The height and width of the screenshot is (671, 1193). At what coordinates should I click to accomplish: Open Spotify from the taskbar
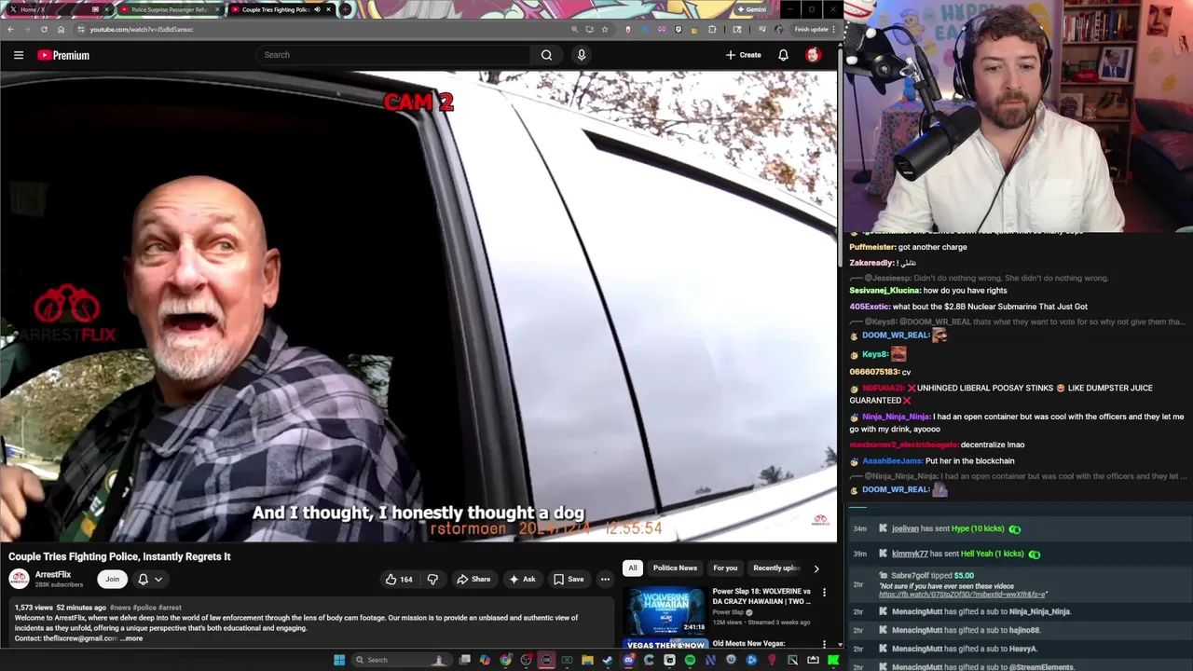690,660
